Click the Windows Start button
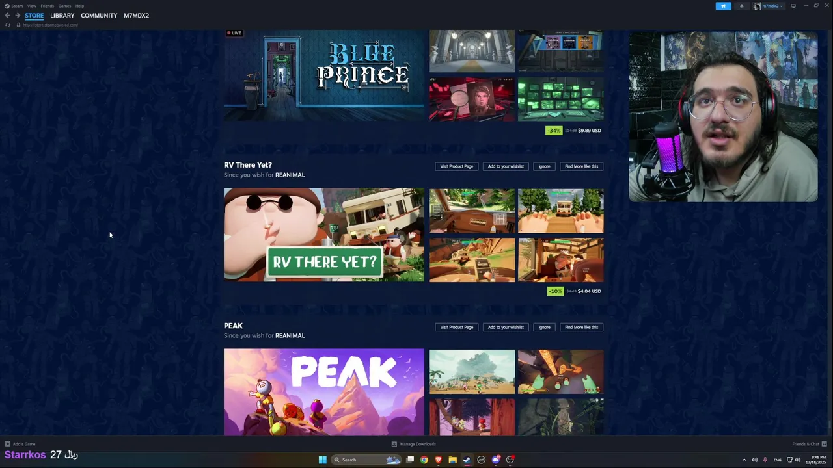This screenshot has width=833, height=468. click(x=322, y=460)
